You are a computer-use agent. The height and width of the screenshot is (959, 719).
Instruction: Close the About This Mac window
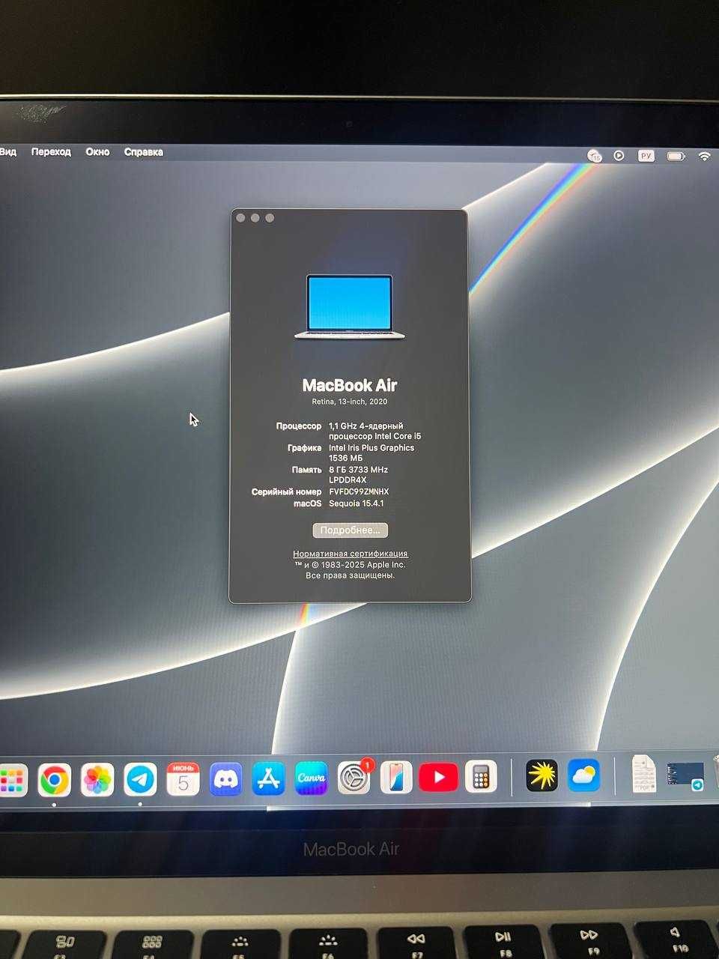240,218
